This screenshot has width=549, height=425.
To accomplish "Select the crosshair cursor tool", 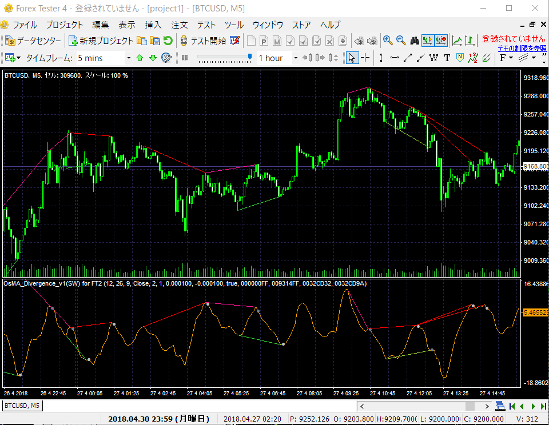I will coord(365,58).
